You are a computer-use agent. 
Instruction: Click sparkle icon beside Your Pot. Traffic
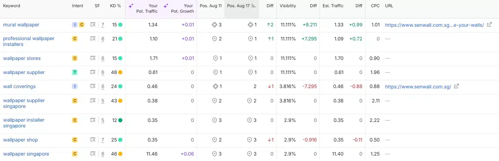[x=131, y=6]
